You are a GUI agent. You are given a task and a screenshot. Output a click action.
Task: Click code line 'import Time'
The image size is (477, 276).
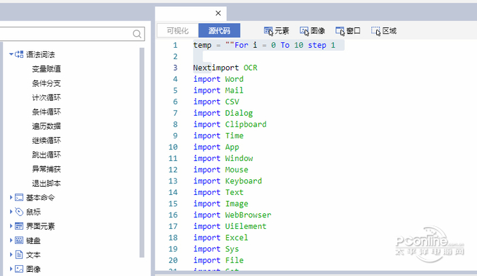pos(219,136)
